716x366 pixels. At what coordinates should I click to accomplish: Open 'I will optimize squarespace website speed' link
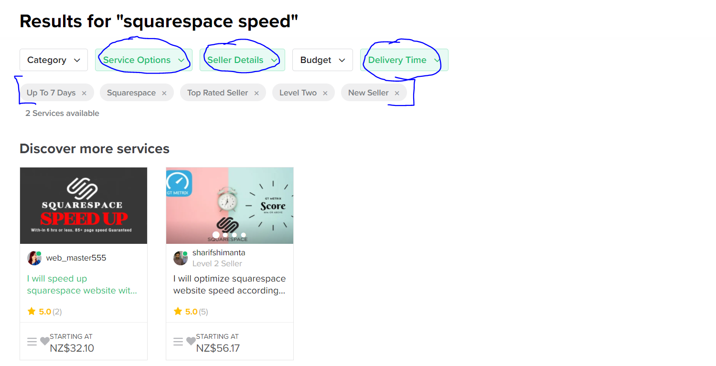pos(230,284)
